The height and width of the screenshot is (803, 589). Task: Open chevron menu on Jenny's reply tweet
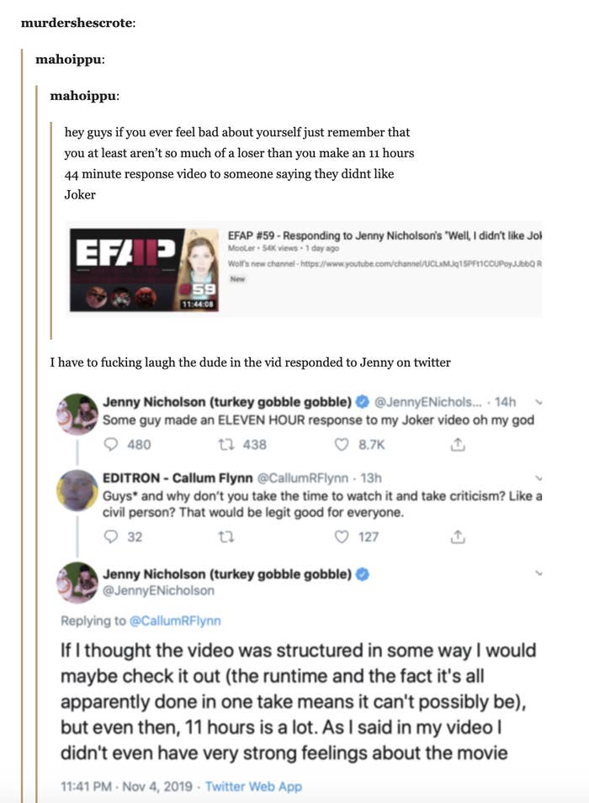(x=539, y=573)
